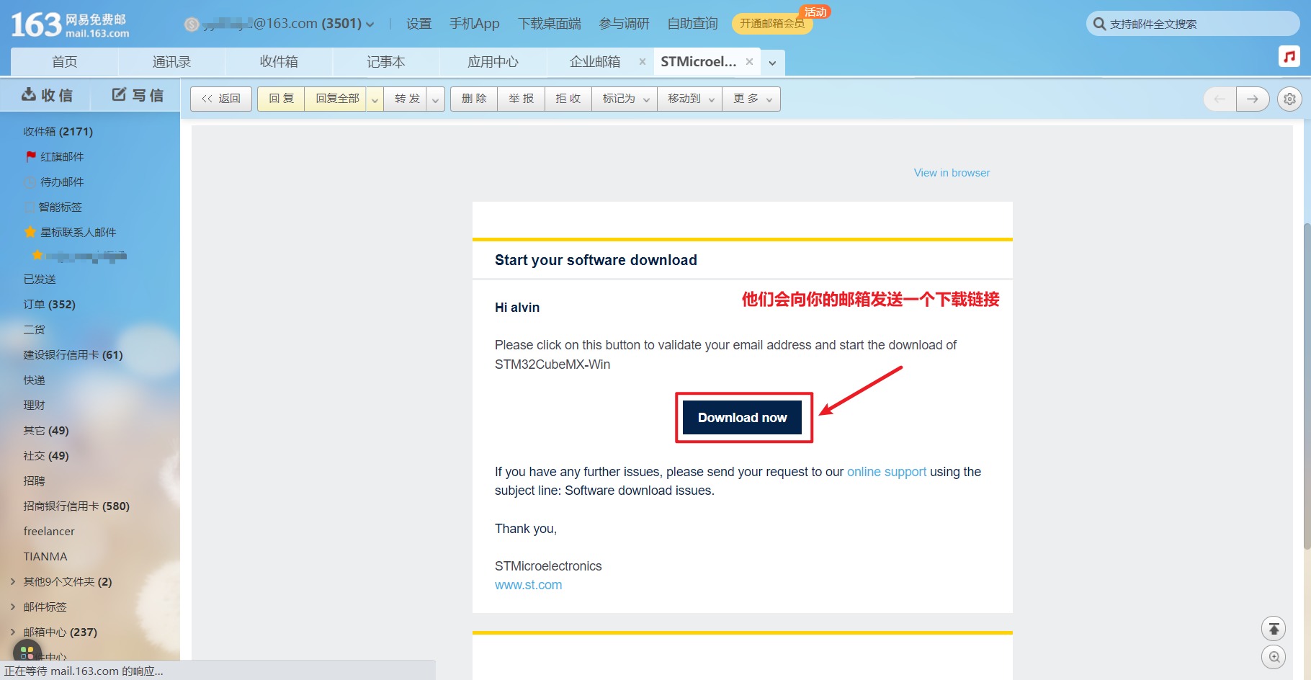Switch to the 首页 tab

pyautogui.click(x=64, y=62)
